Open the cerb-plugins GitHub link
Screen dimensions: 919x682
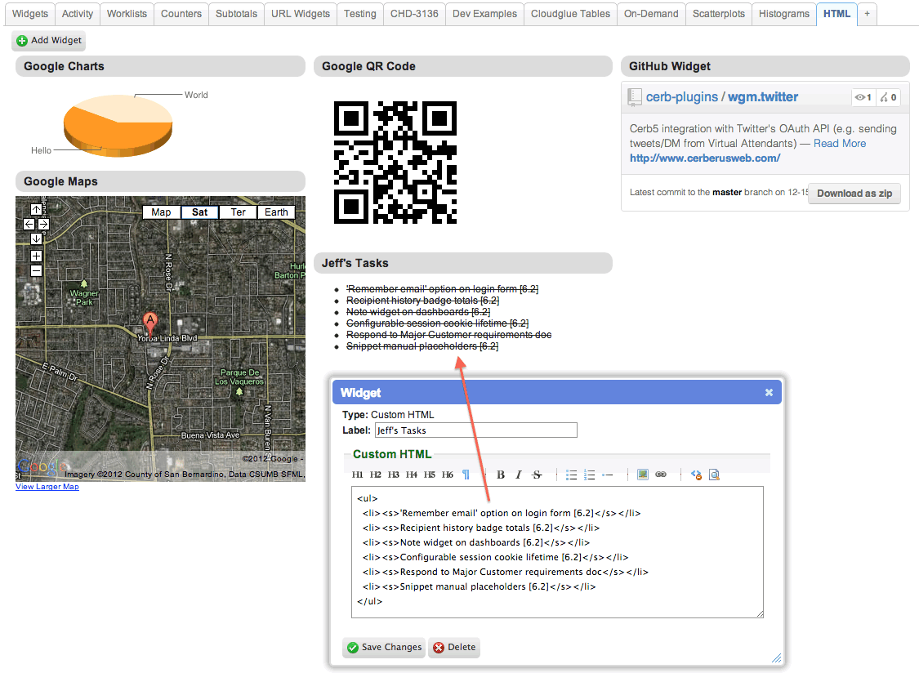point(681,97)
